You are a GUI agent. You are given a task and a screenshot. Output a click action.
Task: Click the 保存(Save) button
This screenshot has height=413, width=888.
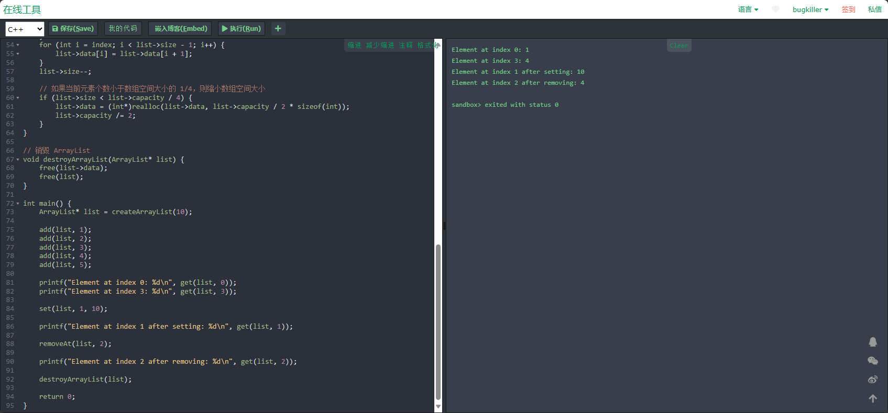pyautogui.click(x=73, y=28)
